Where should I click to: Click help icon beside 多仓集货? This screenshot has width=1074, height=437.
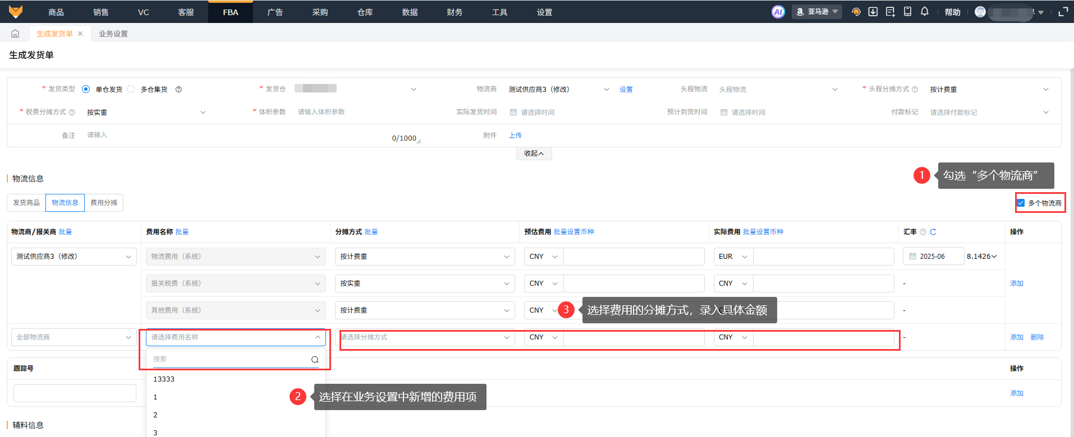point(178,89)
